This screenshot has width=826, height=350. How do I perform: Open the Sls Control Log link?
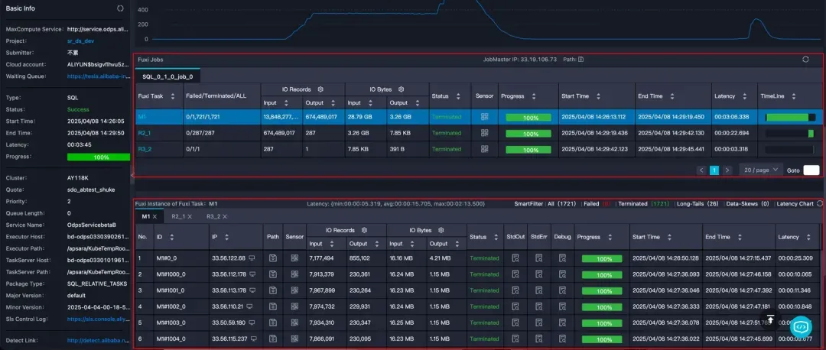click(98, 319)
